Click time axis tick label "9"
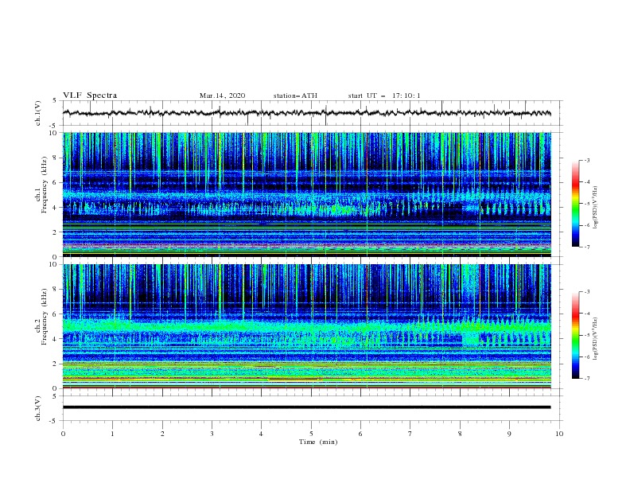The width and height of the screenshot is (630, 487). point(509,434)
